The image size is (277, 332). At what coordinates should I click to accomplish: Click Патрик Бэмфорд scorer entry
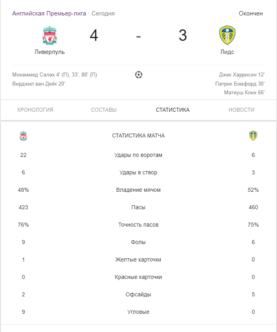tap(240, 84)
